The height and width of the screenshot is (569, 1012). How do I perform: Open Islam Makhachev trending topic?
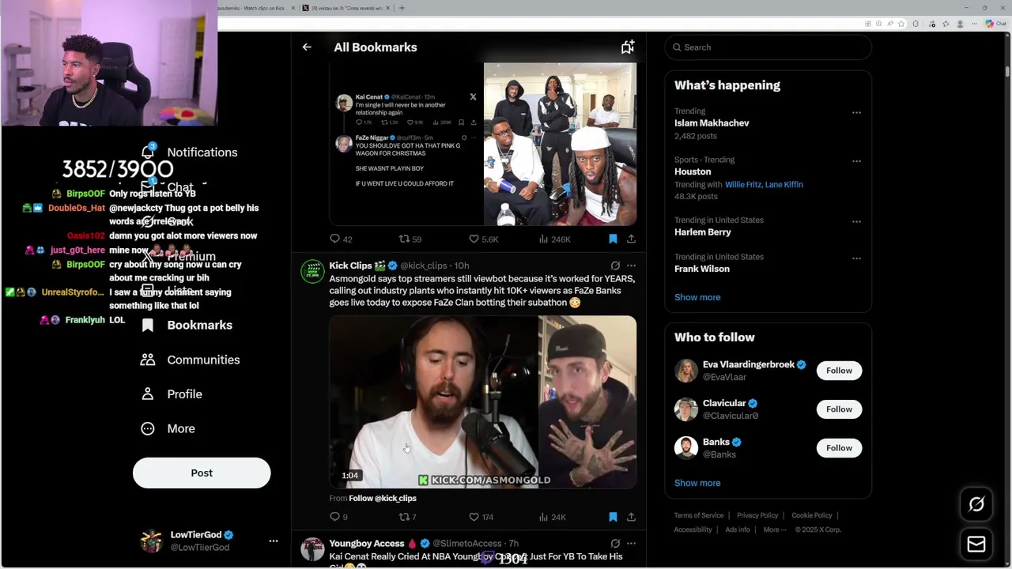[x=712, y=123]
